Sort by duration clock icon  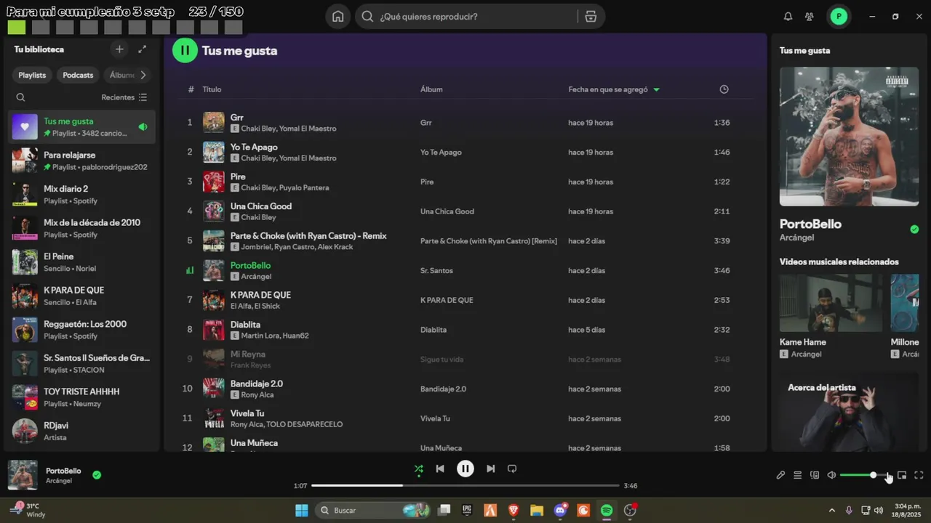724,89
